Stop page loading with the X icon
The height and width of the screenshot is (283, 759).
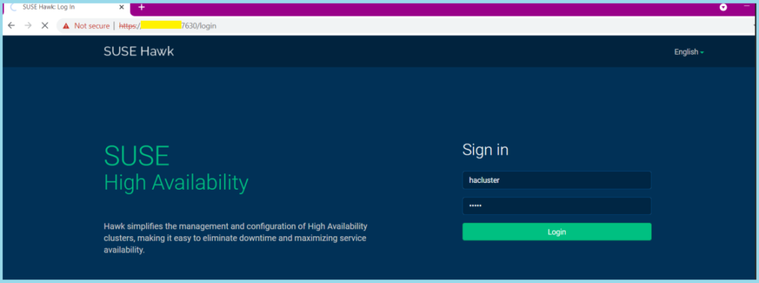point(45,26)
